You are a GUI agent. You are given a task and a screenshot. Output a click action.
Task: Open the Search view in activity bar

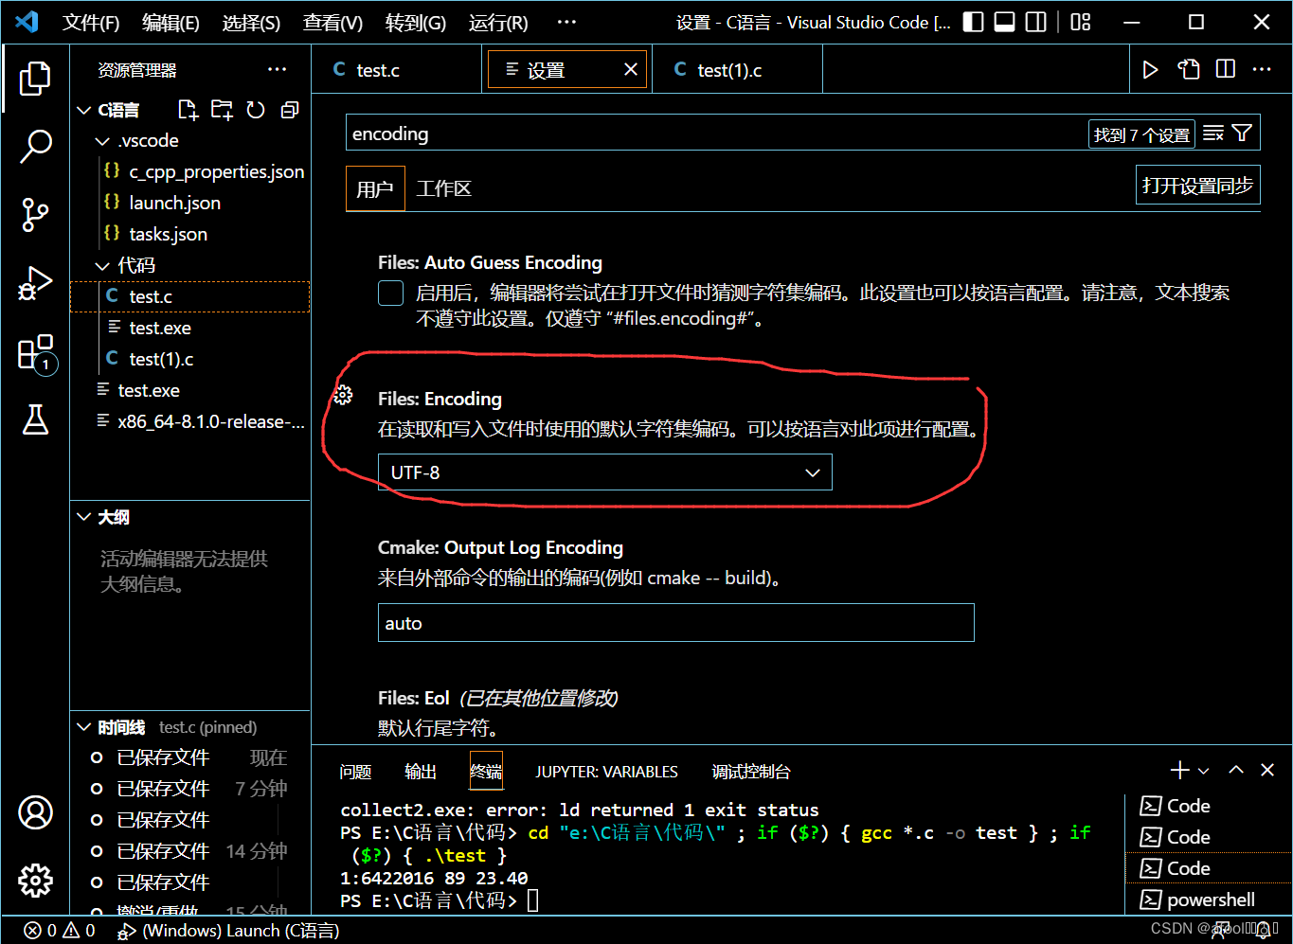click(35, 147)
